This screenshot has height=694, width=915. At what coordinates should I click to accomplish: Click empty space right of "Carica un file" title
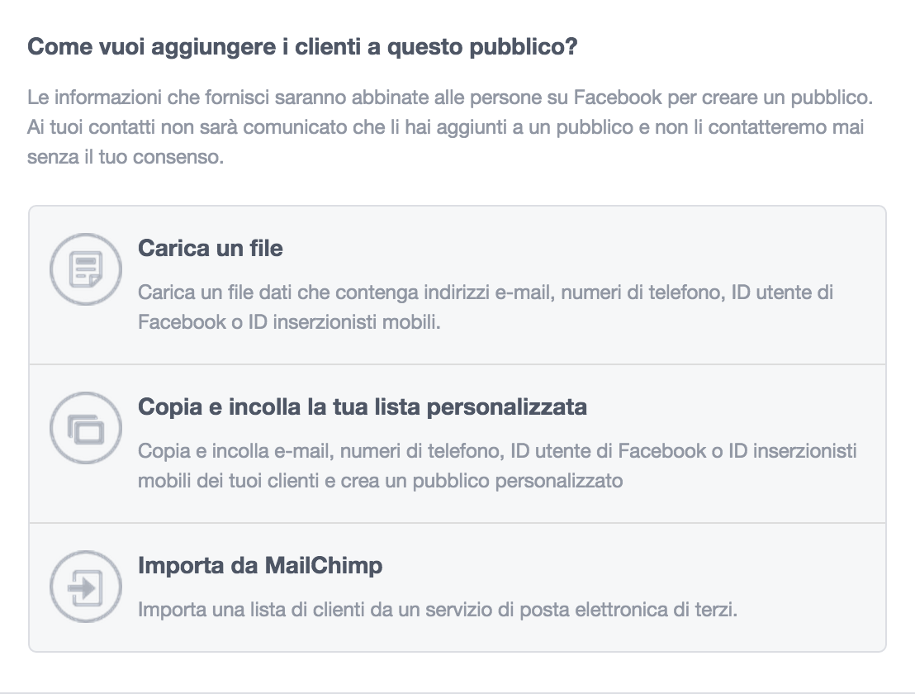click(578, 248)
